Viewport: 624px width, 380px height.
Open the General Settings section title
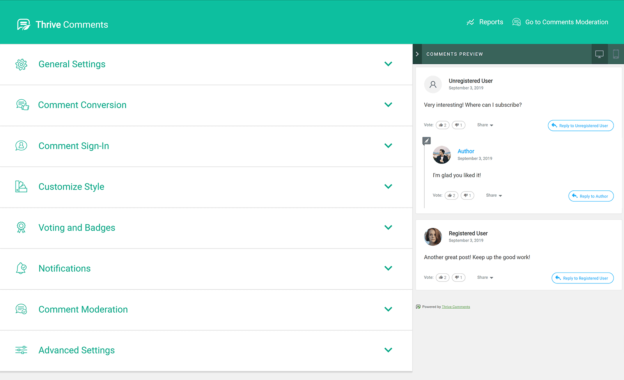72,64
